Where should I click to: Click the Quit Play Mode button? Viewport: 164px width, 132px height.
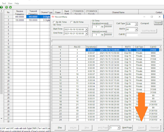149,31
